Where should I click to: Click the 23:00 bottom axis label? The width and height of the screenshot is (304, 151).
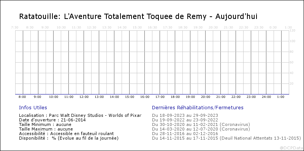coord(251,97)
